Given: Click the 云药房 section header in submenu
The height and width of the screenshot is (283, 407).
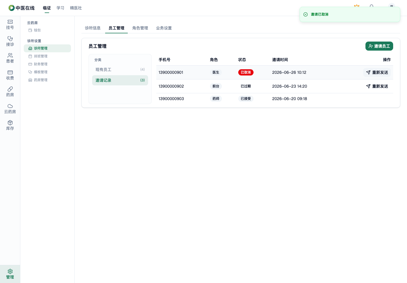Looking at the screenshot, I should 33,23.
